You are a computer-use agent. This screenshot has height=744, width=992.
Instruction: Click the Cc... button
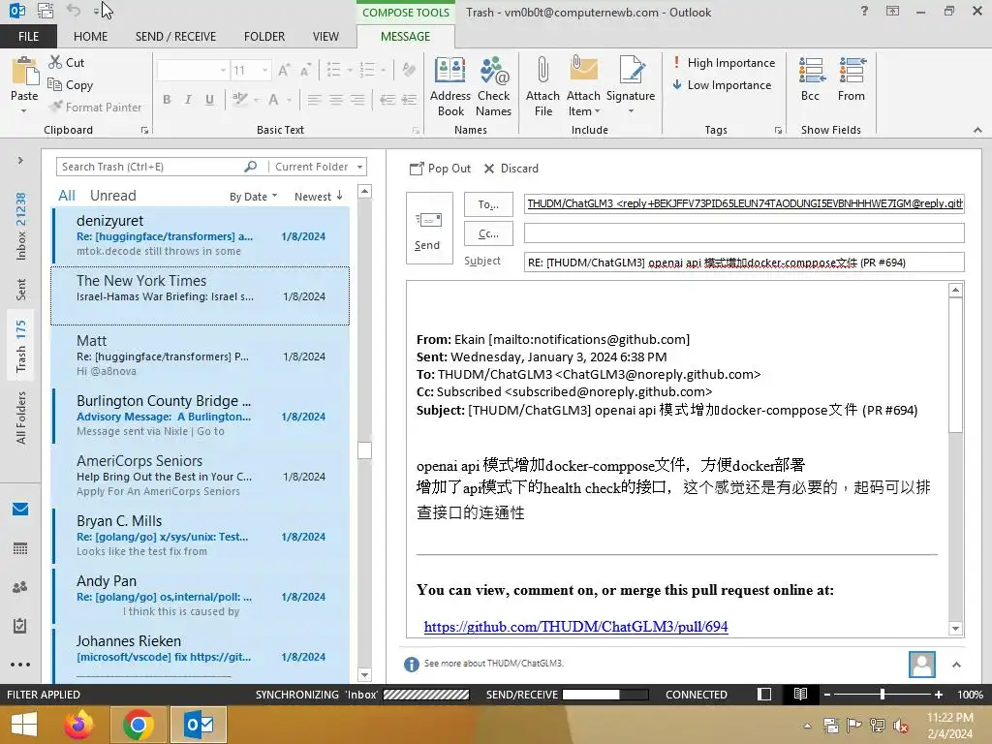click(x=488, y=233)
